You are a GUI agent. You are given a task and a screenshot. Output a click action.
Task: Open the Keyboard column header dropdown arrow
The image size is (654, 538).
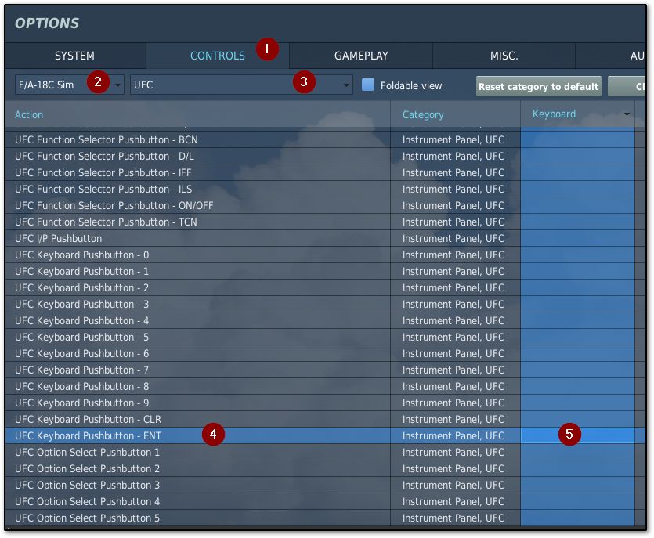pos(627,115)
